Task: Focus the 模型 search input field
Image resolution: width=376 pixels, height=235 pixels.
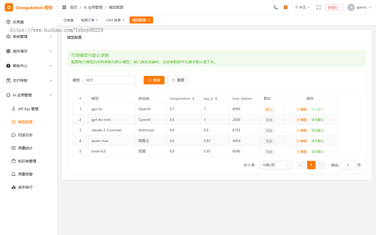Action: [109, 80]
